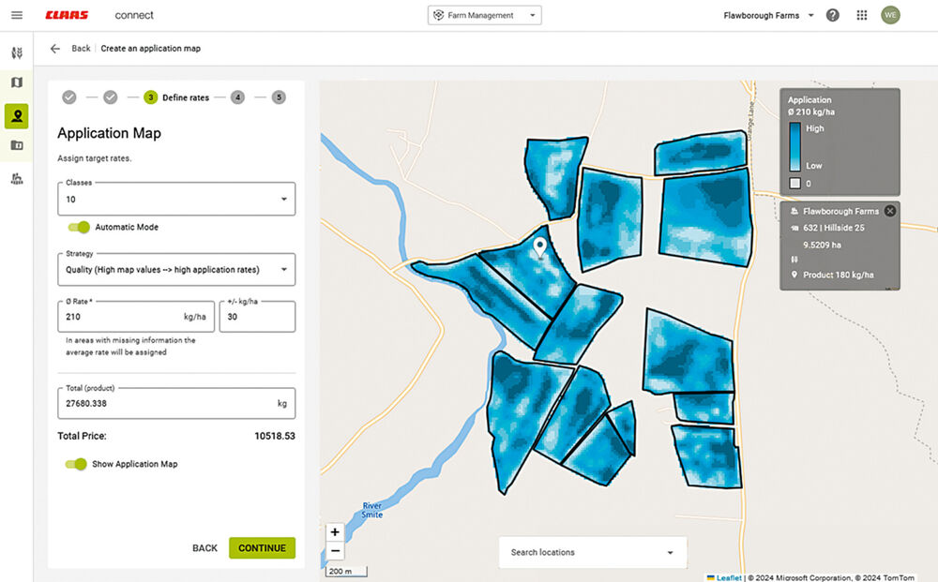Image resolution: width=938 pixels, height=582 pixels.
Task: Open the crop management sidebar icon
Action: click(17, 52)
